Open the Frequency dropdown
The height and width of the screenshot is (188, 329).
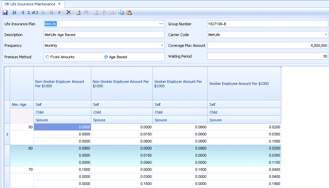click(162, 45)
